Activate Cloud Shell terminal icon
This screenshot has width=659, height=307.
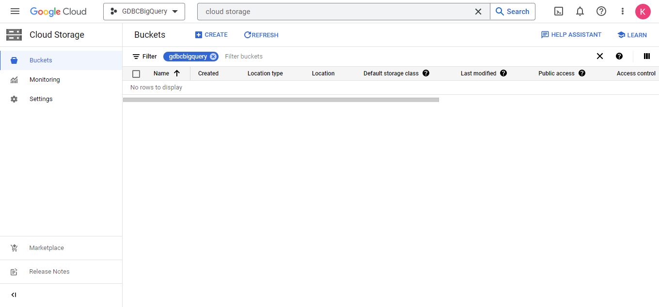[x=559, y=11]
